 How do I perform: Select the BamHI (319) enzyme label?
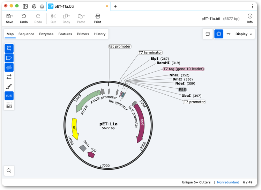[168, 63]
